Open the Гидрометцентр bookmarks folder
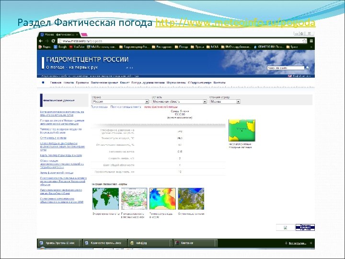The height and width of the screenshot is (259, 345). 134,47
